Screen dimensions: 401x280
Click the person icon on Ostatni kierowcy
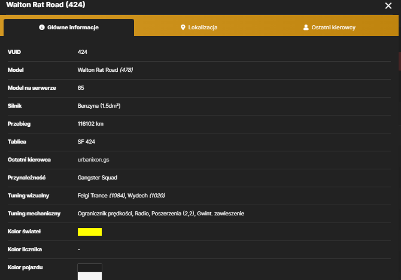tap(306, 28)
